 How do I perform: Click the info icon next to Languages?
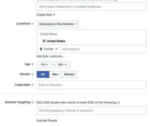pos(33,85)
